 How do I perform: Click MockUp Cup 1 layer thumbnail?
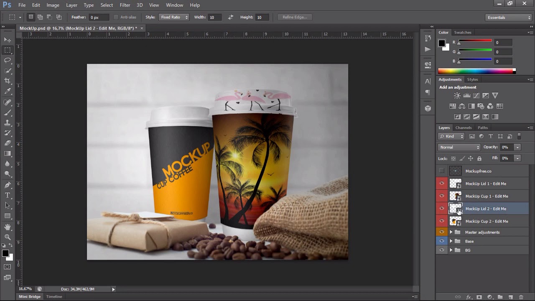coord(455,196)
